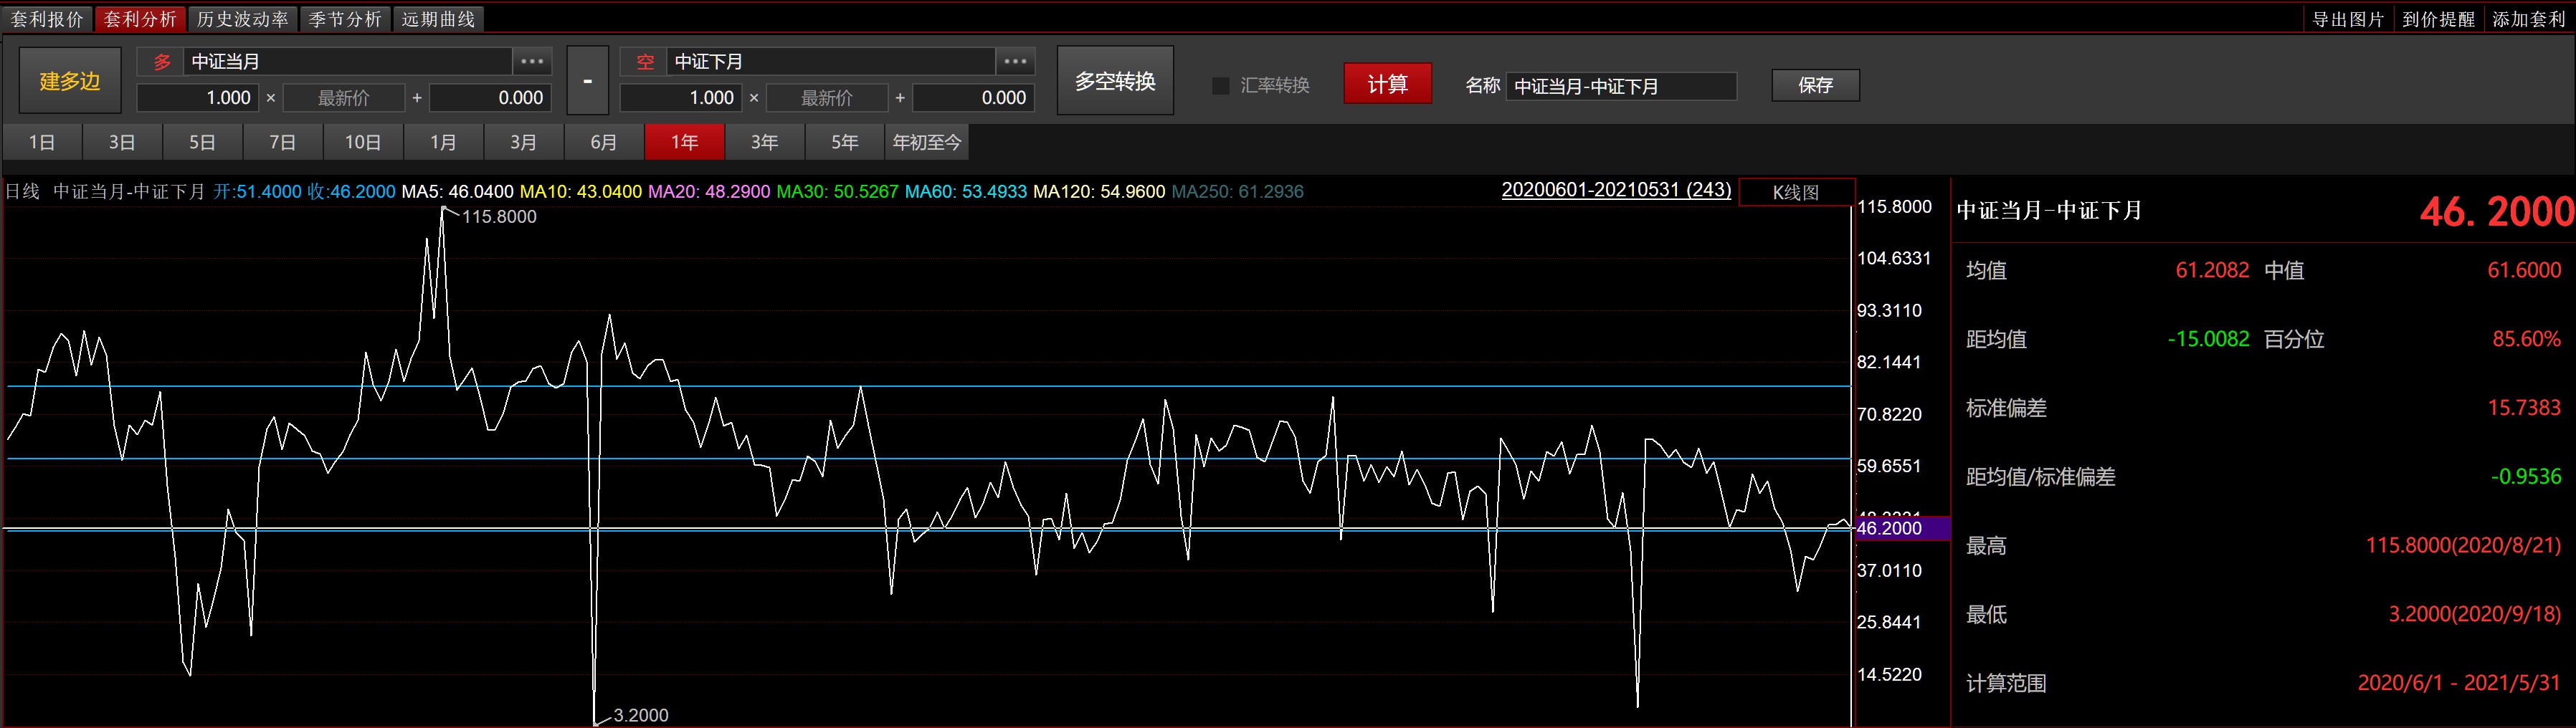
Task: Click the red 多 long-side icon
Action: (x=162, y=62)
